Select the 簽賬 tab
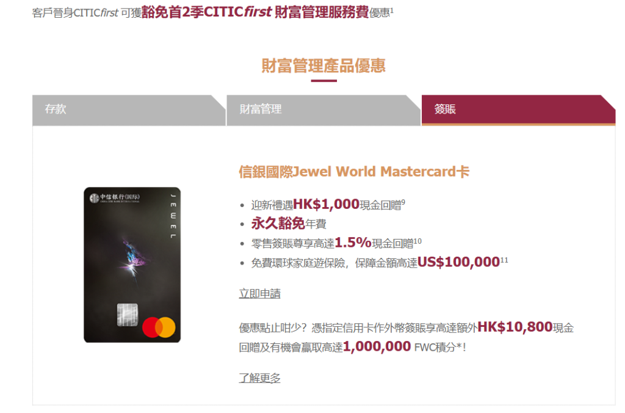The width and height of the screenshot is (625, 413). click(x=518, y=110)
